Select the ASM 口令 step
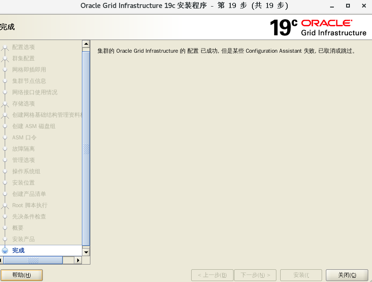The width and height of the screenshot is (372, 282). (24, 137)
